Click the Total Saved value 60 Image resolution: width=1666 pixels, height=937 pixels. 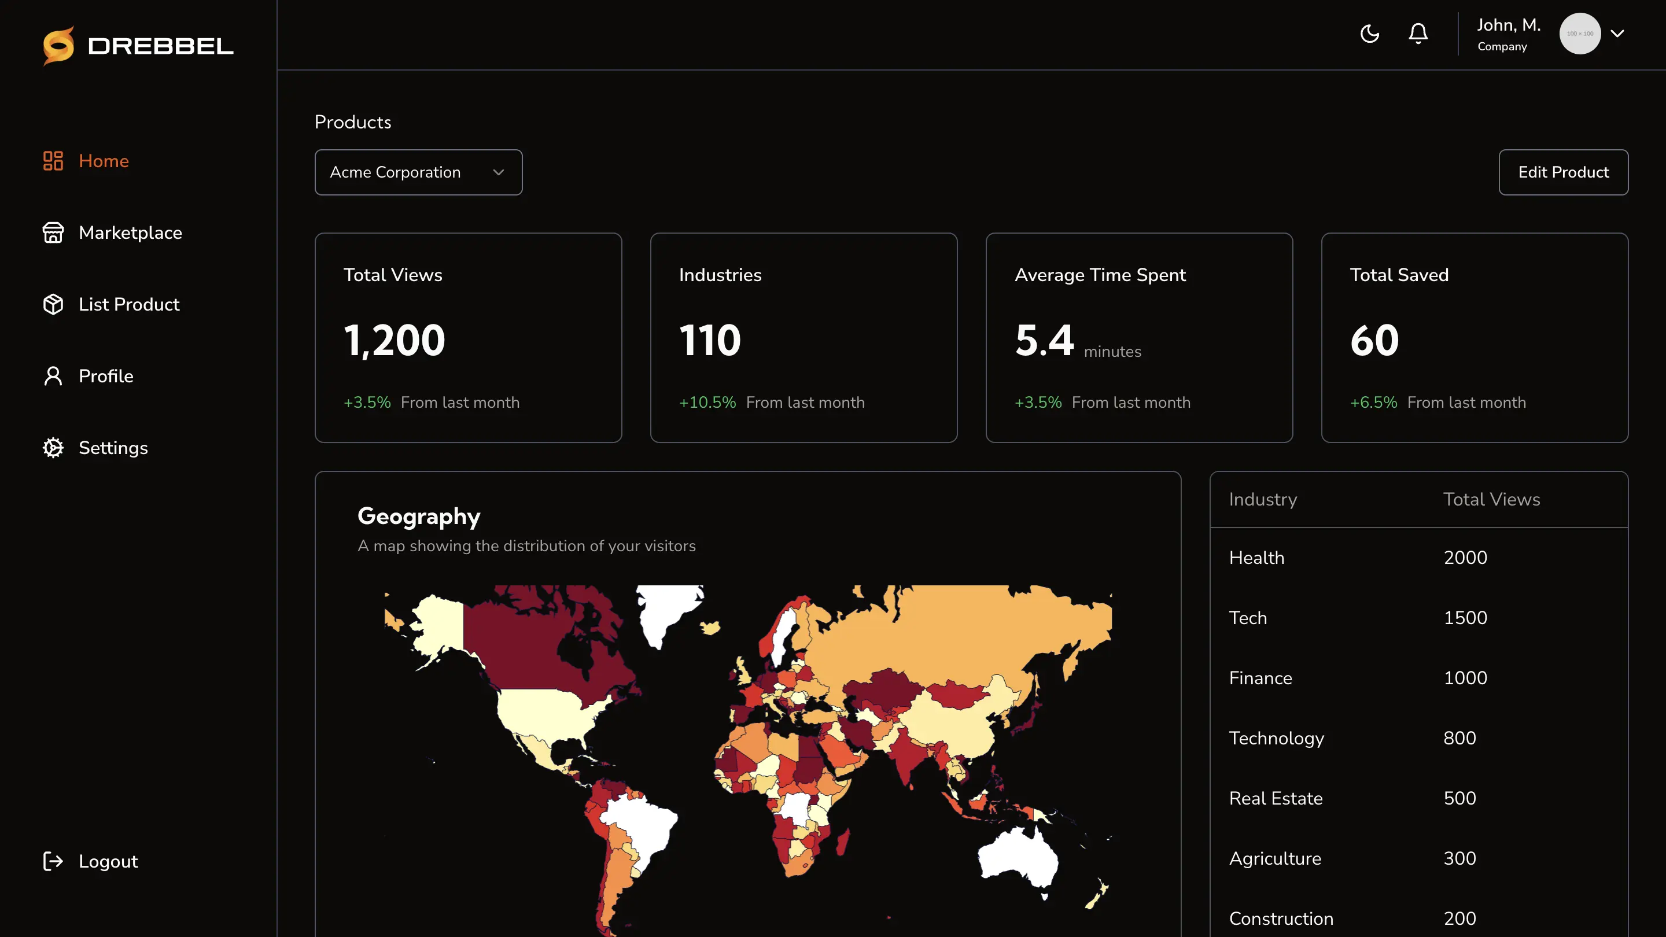pos(1374,340)
